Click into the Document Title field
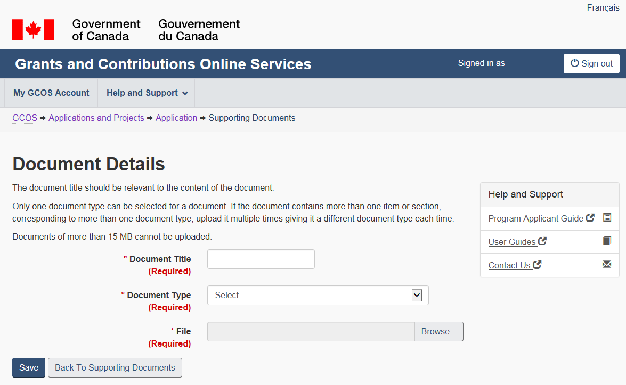Image resolution: width=626 pixels, height=385 pixels. tap(261, 259)
